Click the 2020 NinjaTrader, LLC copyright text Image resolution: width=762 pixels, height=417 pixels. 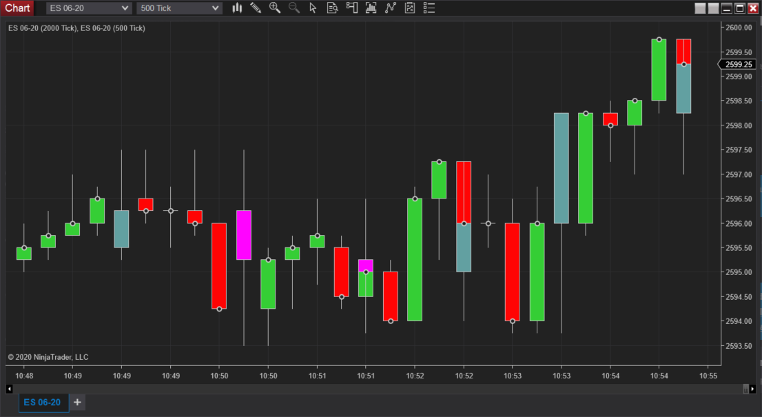click(48, 357)
